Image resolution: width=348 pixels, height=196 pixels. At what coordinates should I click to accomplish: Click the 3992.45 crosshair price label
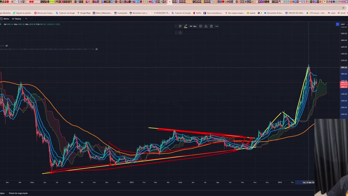tap(344, 68)
